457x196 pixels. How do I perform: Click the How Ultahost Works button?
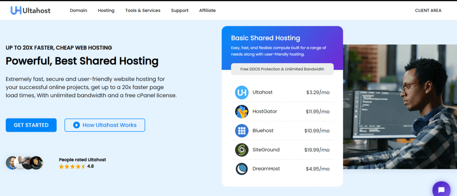104,125
